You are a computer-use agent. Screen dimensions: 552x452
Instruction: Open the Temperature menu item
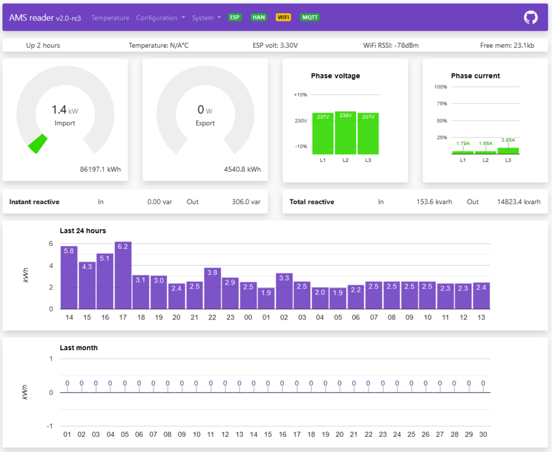tap(110, 18)
